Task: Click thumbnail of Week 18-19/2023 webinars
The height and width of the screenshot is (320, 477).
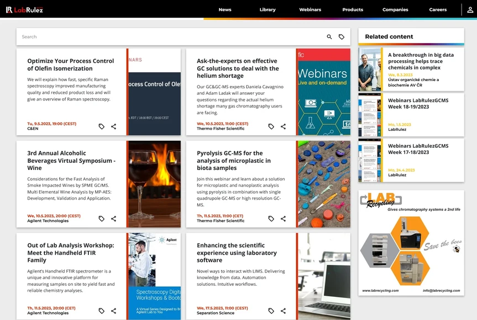Action: pyautogui.click(x=370, y=115)
